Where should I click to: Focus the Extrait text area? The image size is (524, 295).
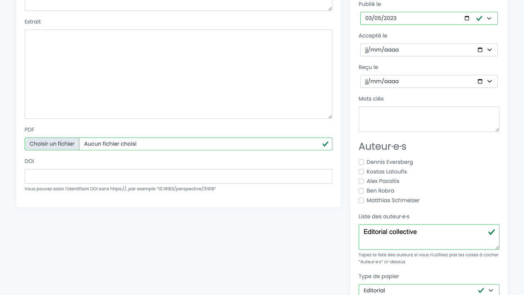(x=178, y=74)
